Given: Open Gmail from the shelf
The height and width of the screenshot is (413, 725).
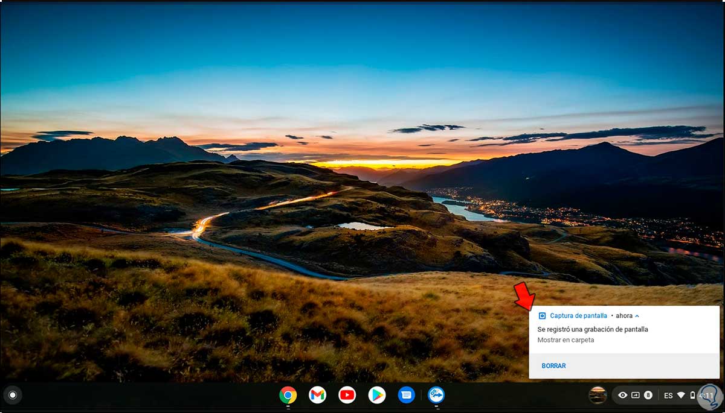Looking at the screenshot, I should pyautogui.click(x=318, y=395).
